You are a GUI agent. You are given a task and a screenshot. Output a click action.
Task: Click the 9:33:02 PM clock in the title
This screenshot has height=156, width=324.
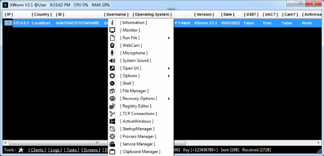pos(60,5)
